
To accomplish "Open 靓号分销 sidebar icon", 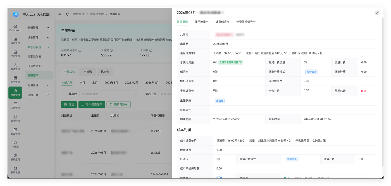I will pos(15,118).
